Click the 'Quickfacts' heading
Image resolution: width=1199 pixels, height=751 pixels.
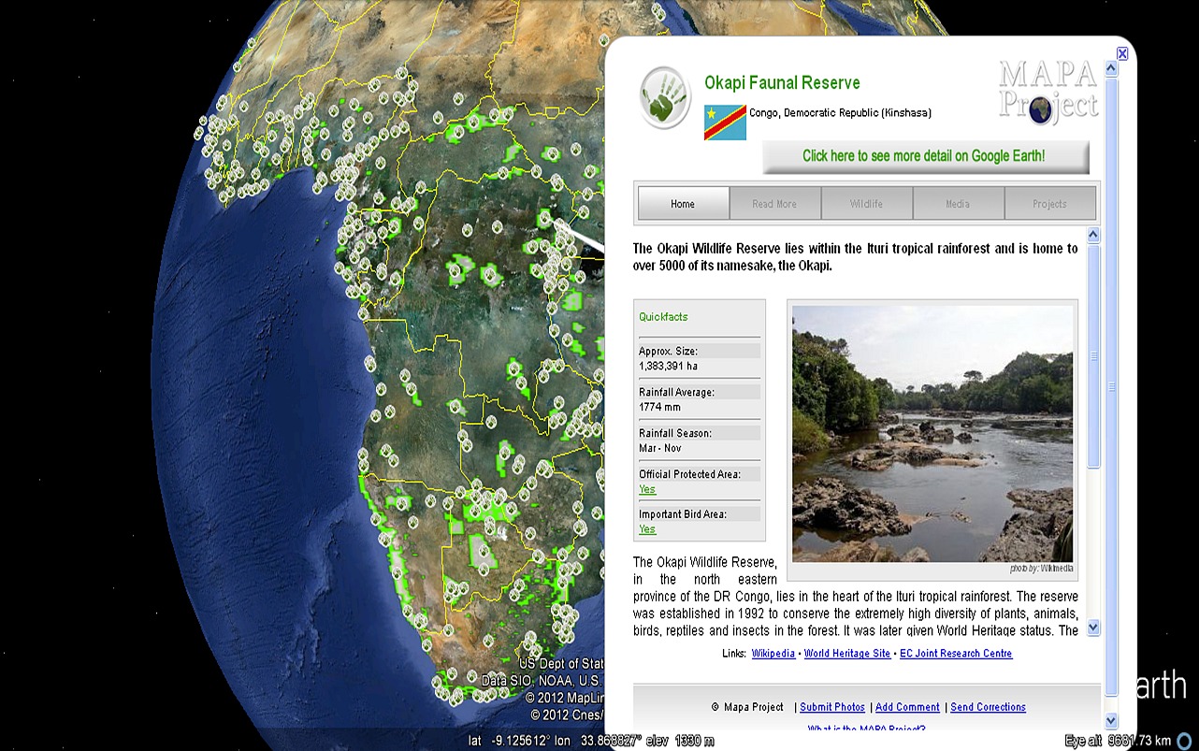click(663, 317)
